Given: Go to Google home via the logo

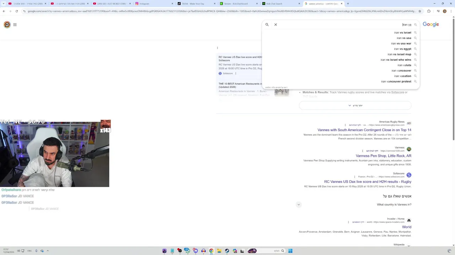Looking at the screenshot, I should (x=430, y=24).
